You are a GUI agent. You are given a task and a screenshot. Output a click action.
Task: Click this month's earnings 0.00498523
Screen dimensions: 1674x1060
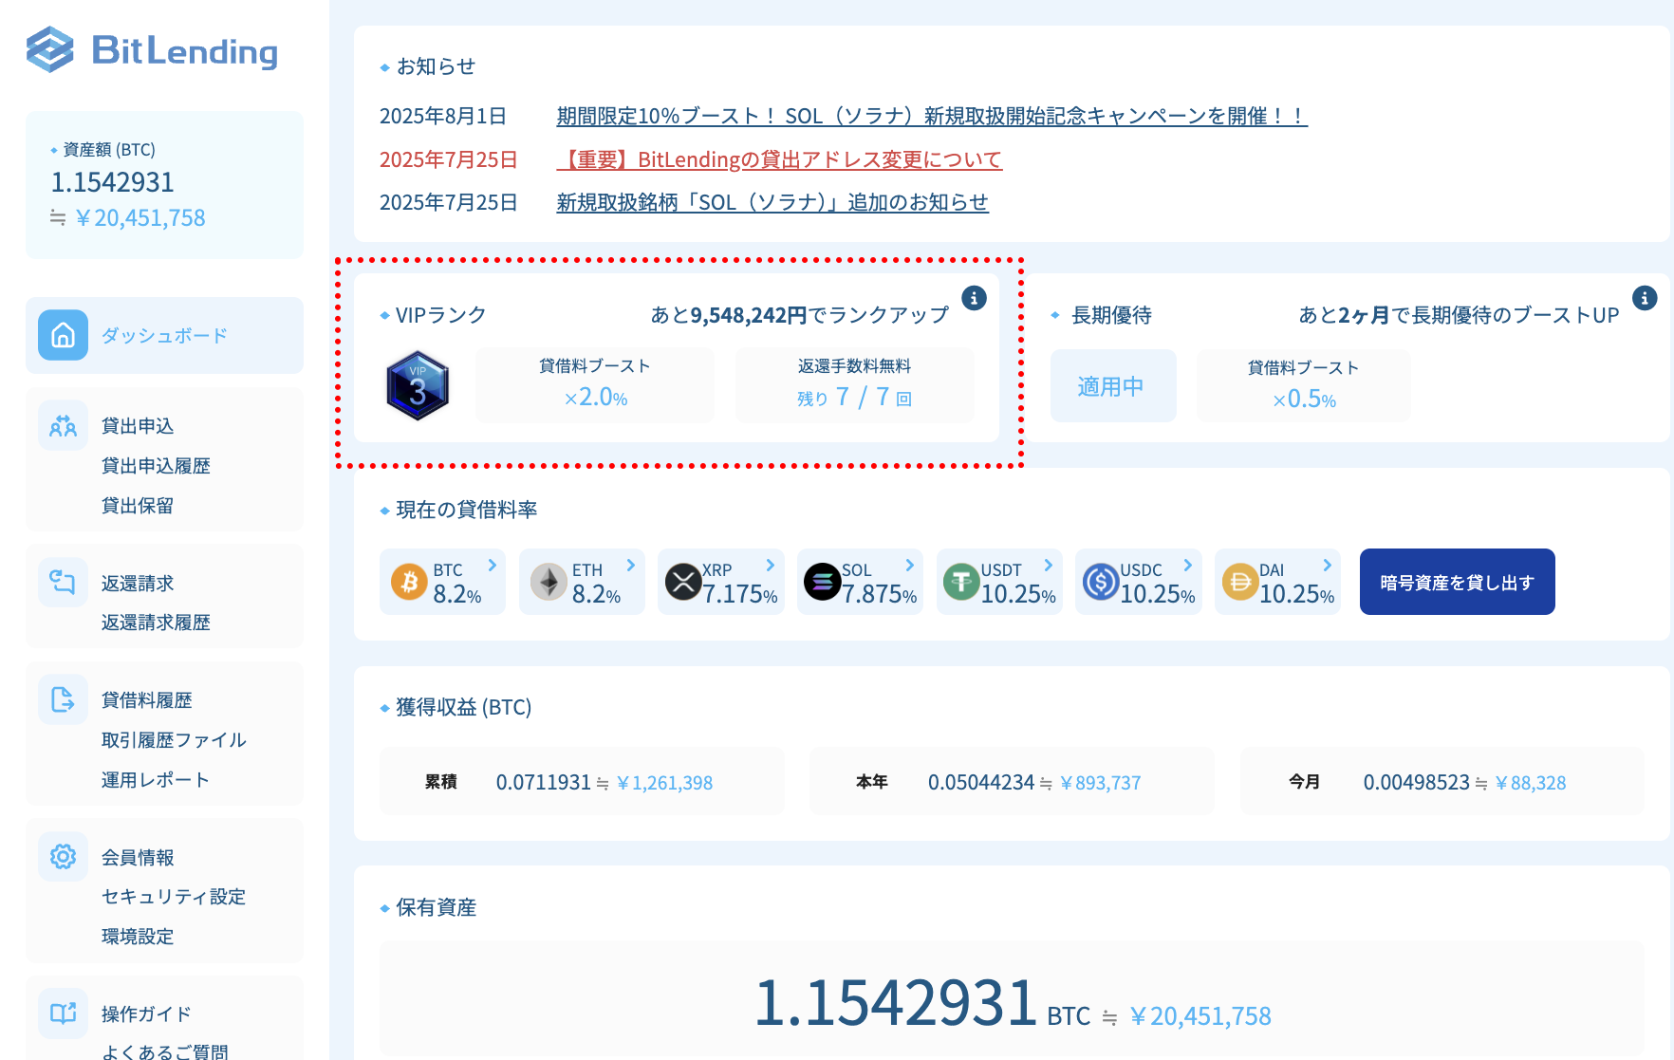[1417, 783]
